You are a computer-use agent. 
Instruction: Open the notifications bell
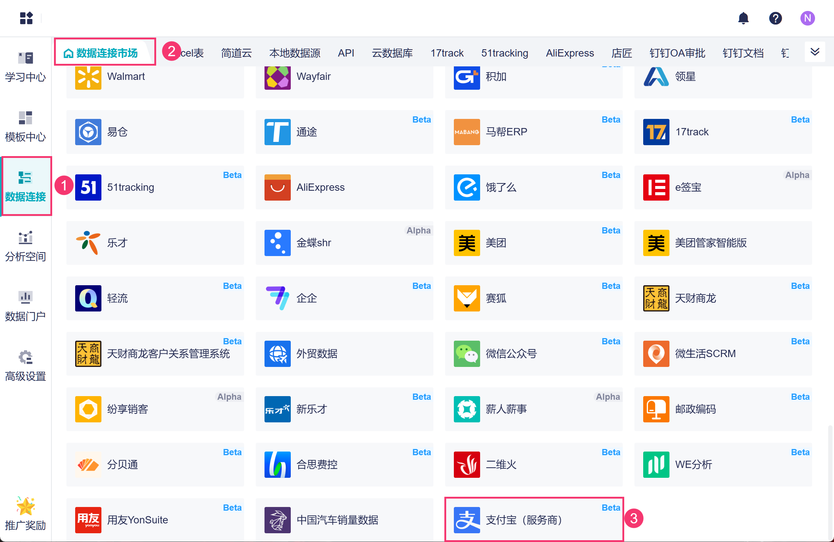743,18
